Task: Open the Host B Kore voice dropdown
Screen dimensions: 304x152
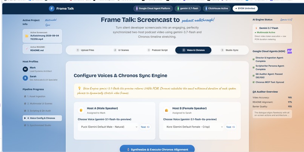Action: tap(193, 127)
